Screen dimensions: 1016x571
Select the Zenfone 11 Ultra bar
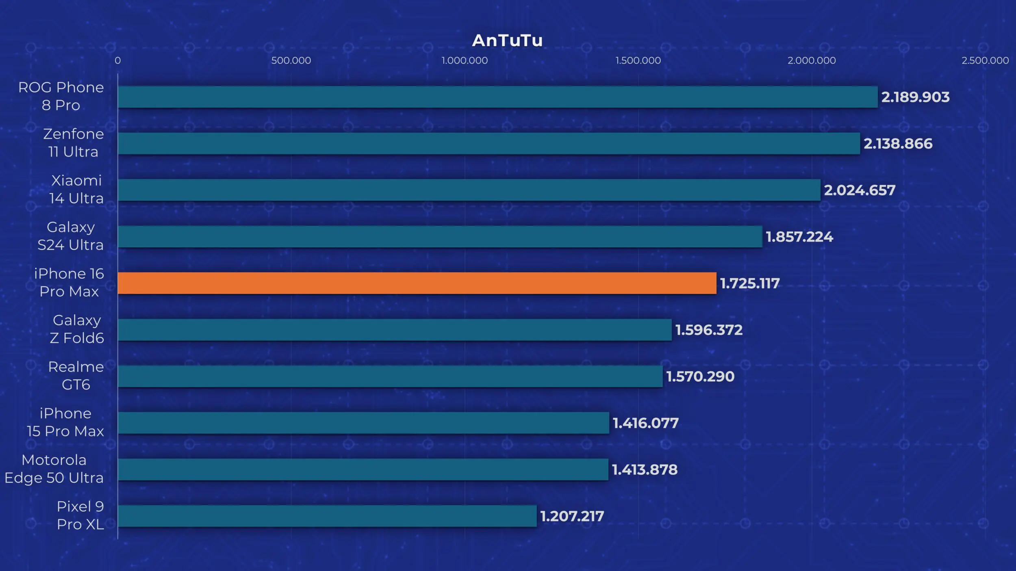(489, 143)
